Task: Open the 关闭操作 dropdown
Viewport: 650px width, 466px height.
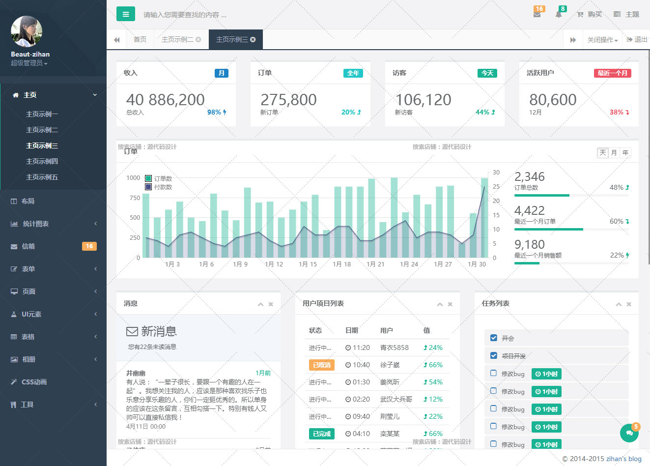Action: tap(602, 40)
